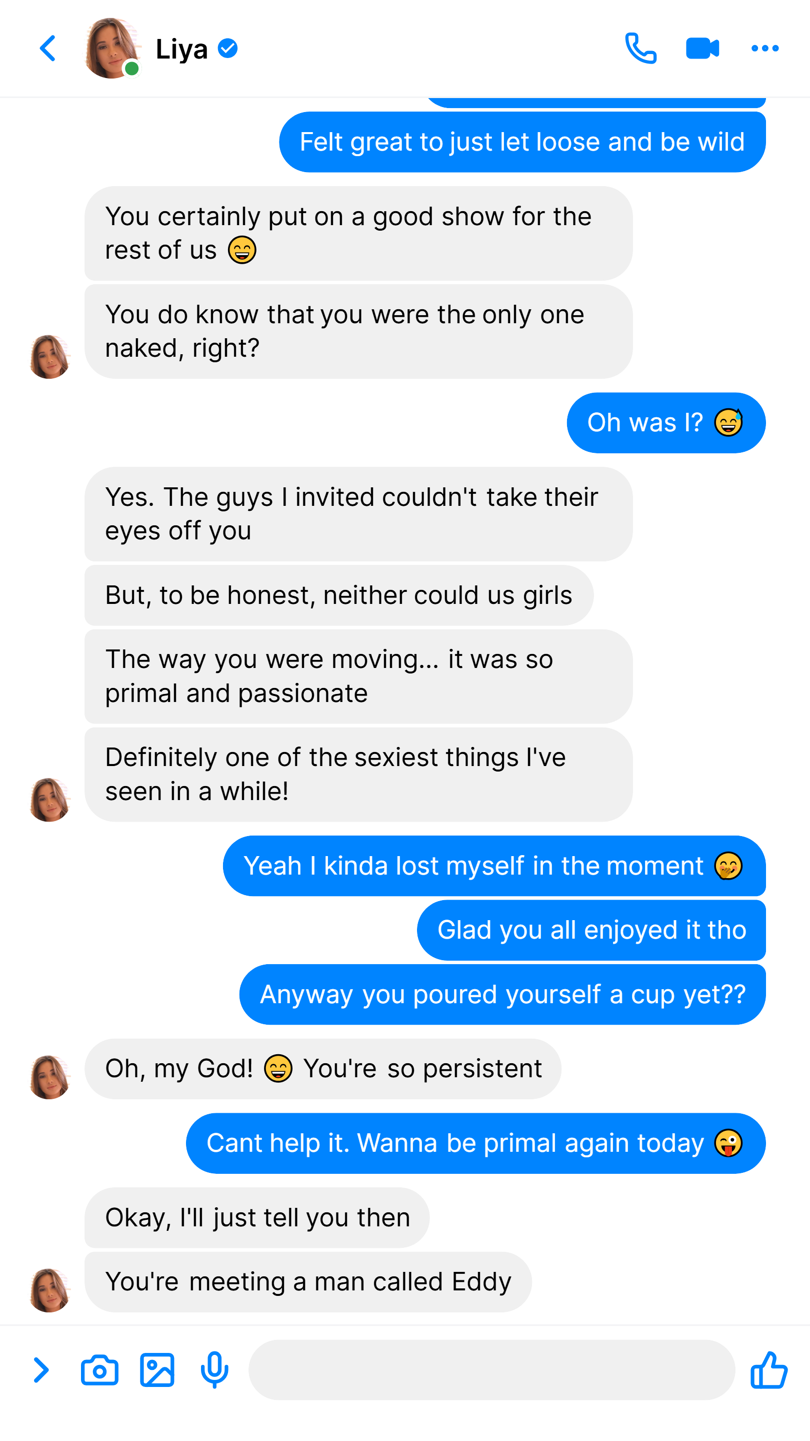Start a video call with Liya
810x1441 pixels.
[702, 49]
